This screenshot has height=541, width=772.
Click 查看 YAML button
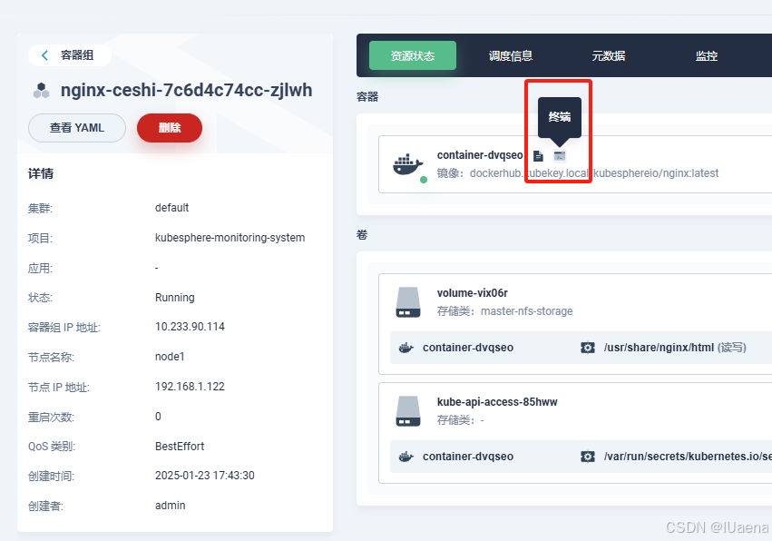(77, 128)
